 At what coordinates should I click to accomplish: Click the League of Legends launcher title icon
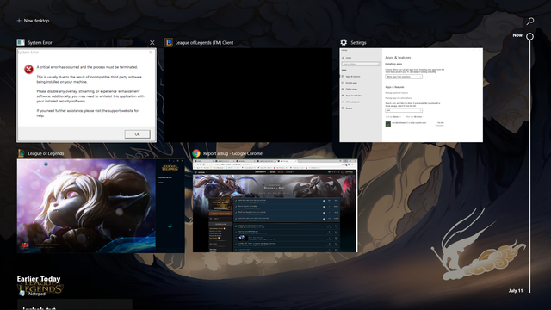(21, 153)
